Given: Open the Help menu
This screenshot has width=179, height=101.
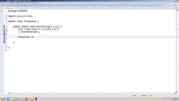Looking at the screenshot, I should click(37, 3).
